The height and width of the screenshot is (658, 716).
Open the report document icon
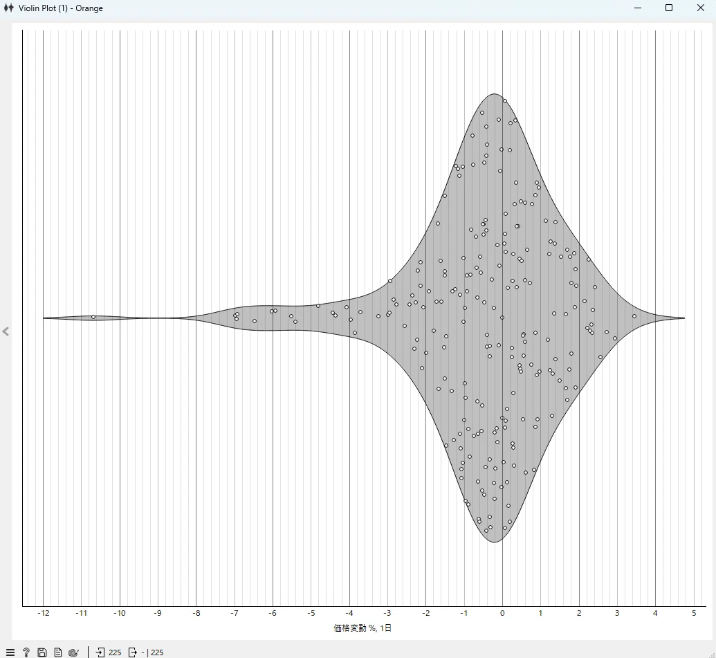click(x=58, y=652)
